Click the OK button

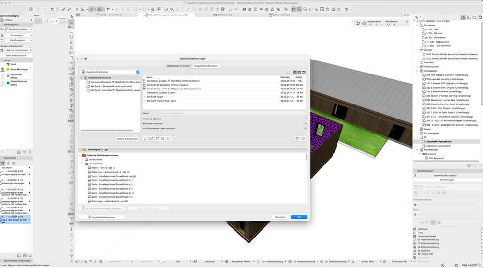[x=299, y=217]
